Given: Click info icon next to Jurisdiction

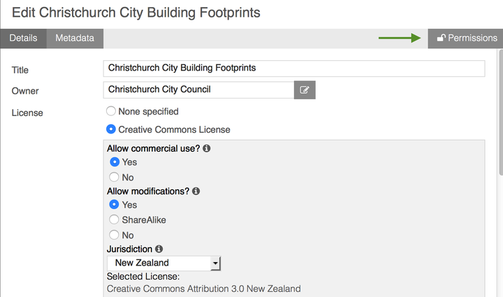Looking at the screenshot, I should coord(159,249).
